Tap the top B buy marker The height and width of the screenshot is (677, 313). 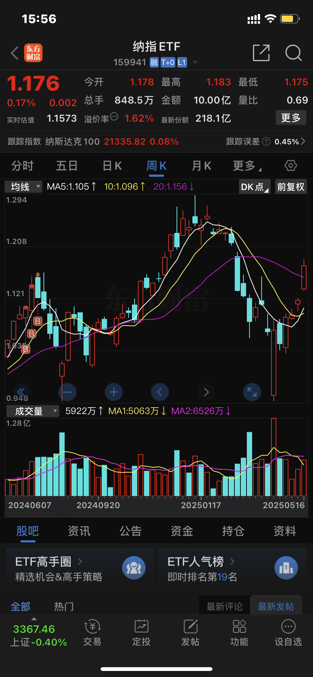[x=37, y=321]
